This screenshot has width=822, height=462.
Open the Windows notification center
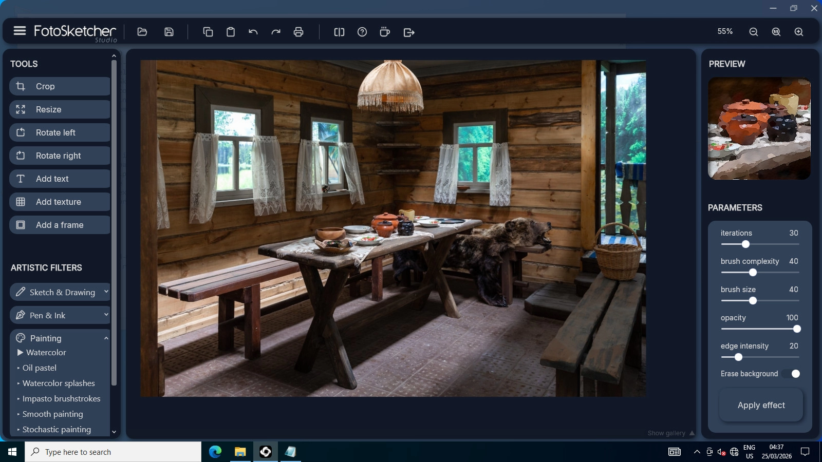click(x=805, y=452)
